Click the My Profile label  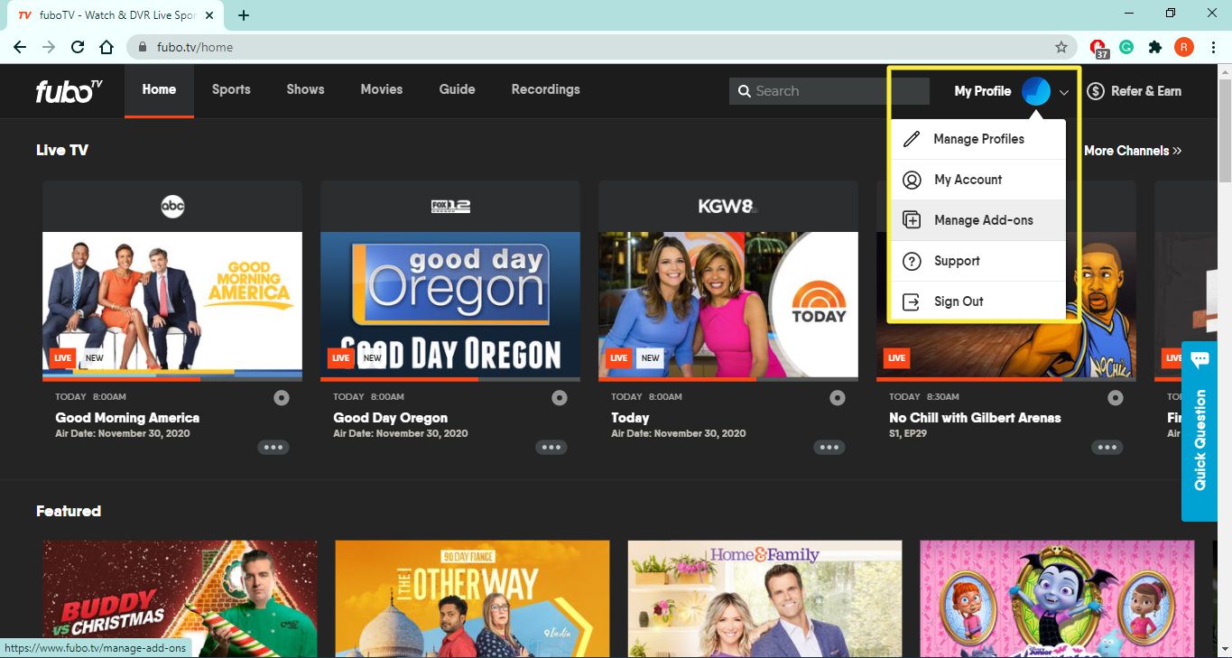tap(983, 91)
